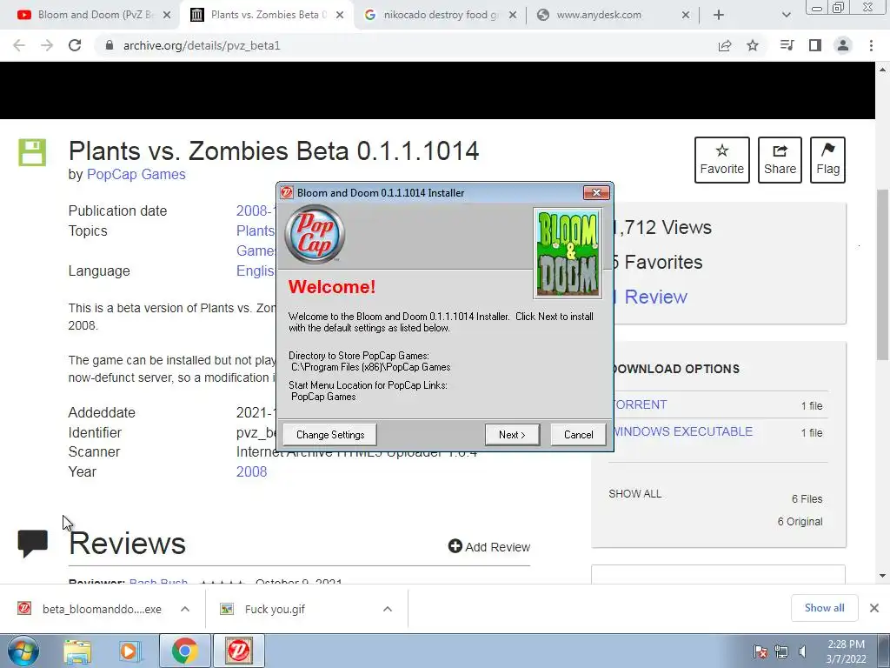Open the year 2008 link
Image resolution: width=890 pixels, height=668 pixels.
click(251, 471)
